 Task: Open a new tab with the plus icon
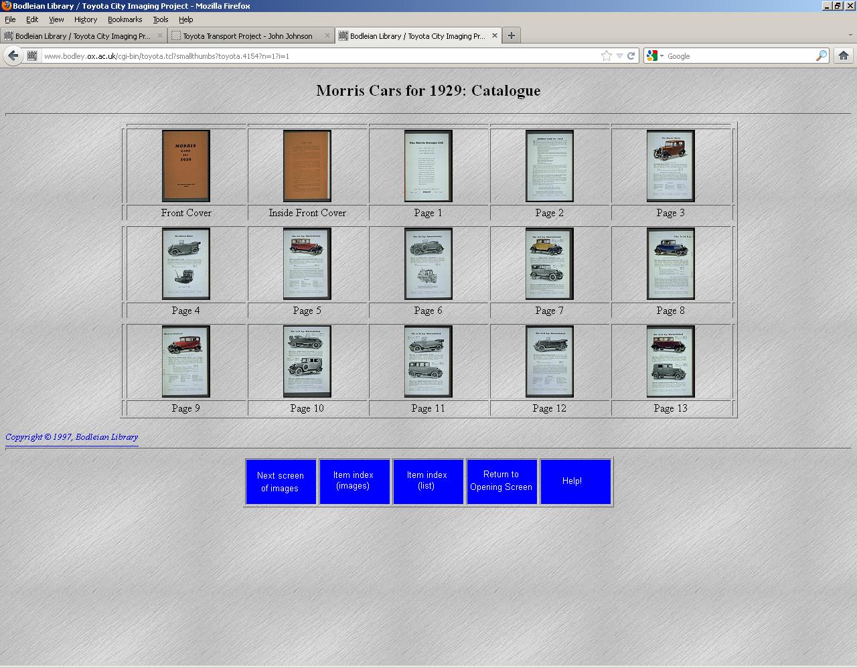511,35
